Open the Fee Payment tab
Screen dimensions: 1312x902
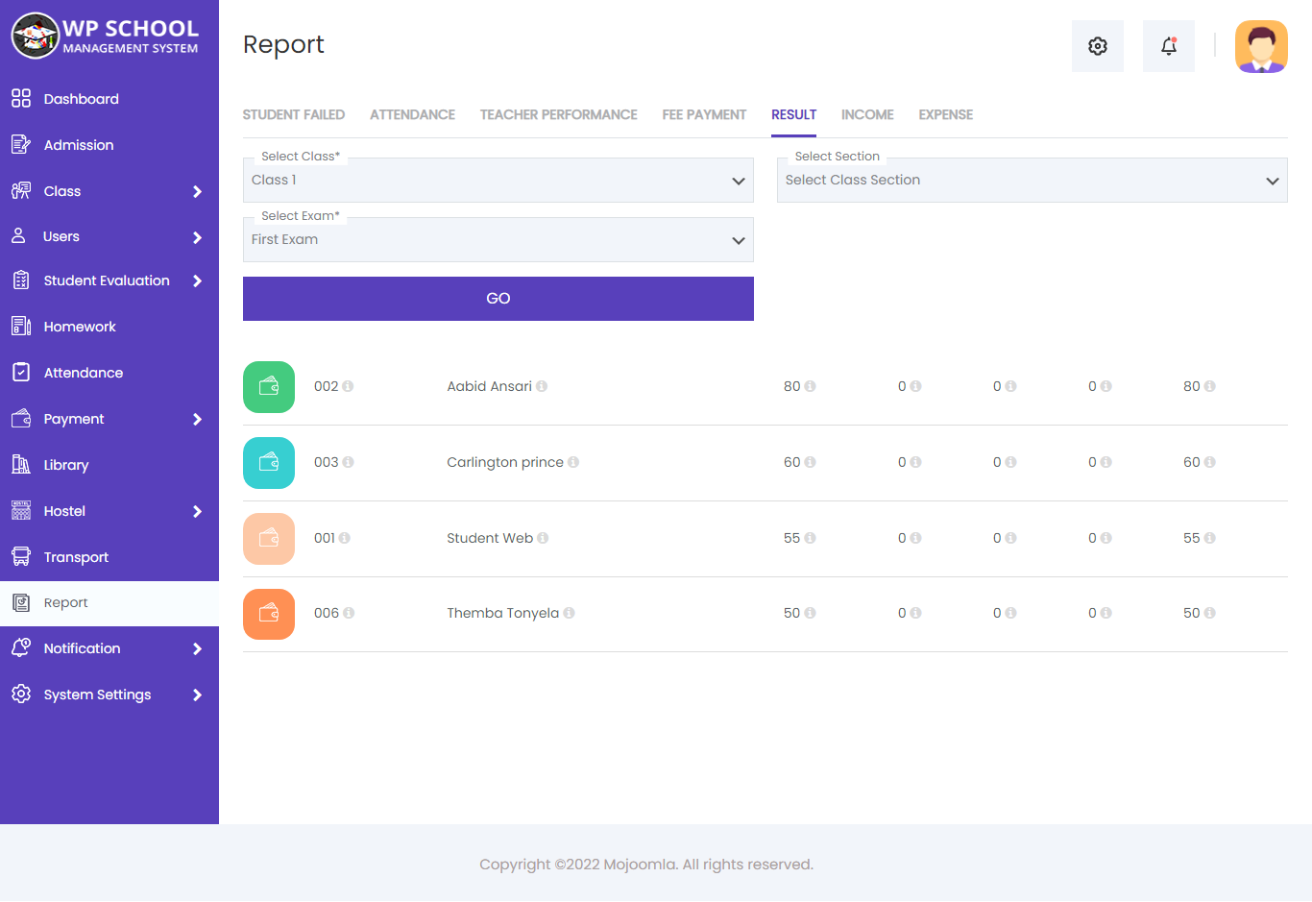tap(704, 114)
